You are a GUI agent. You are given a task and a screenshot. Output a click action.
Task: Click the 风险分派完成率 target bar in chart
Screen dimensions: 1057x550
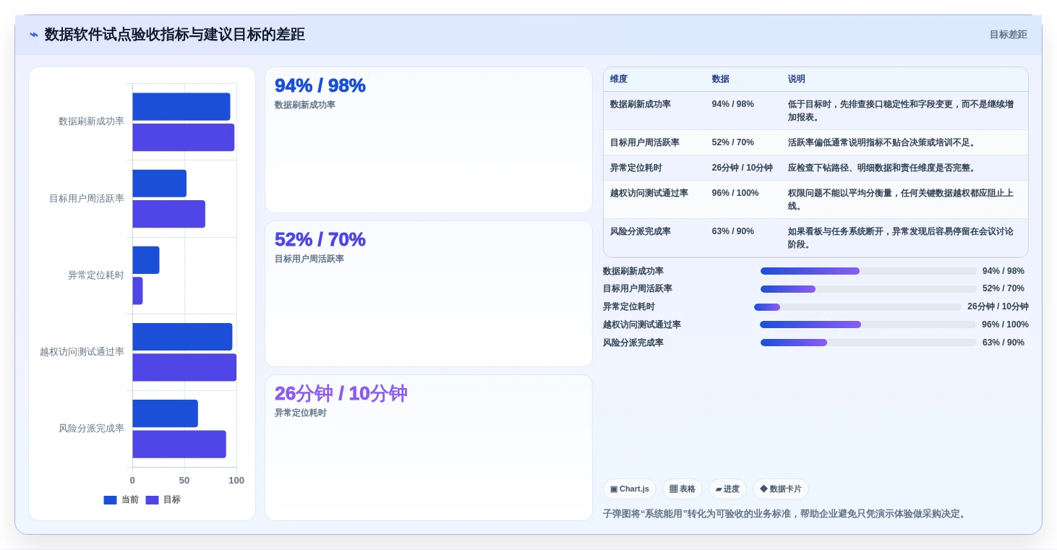tap(179, 444)
